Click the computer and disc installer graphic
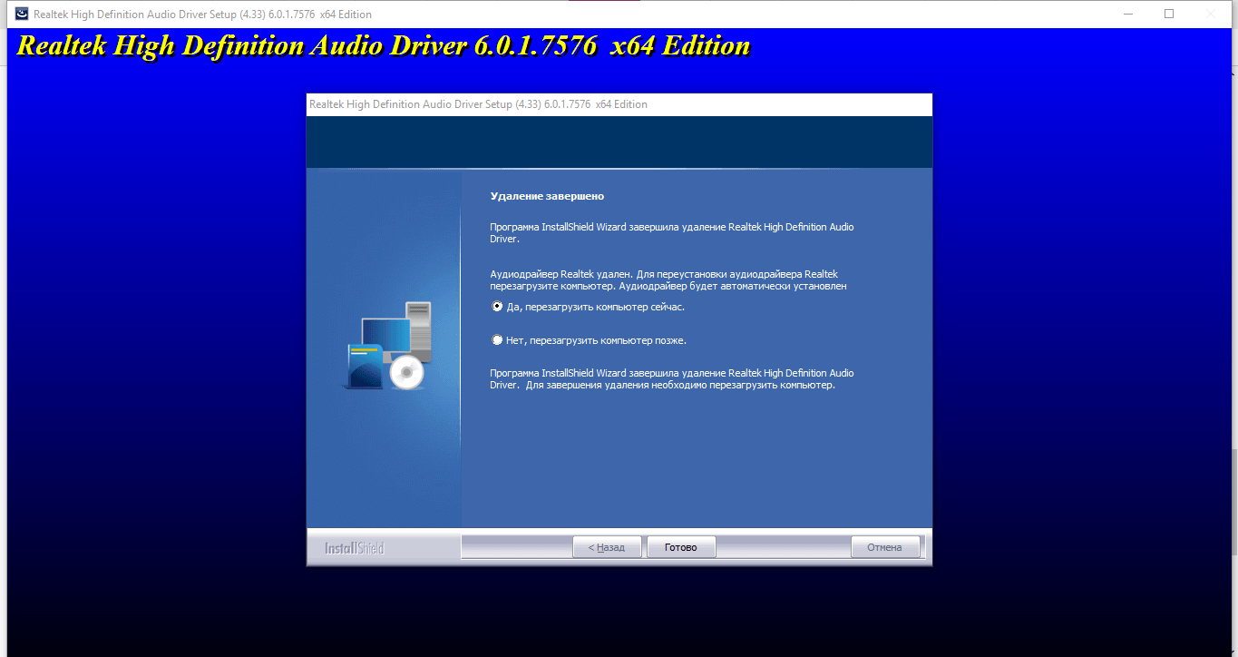The image size is (1238, 657). coord(386,346)
